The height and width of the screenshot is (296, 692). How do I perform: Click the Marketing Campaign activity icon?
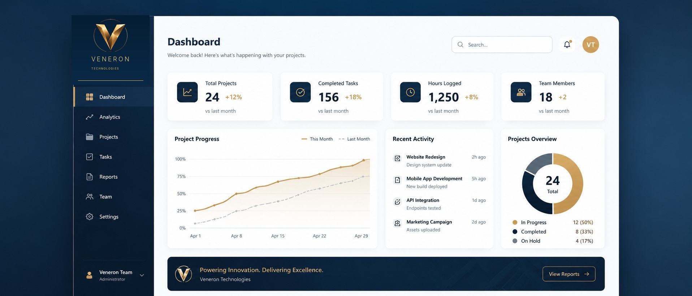point(397,223)
